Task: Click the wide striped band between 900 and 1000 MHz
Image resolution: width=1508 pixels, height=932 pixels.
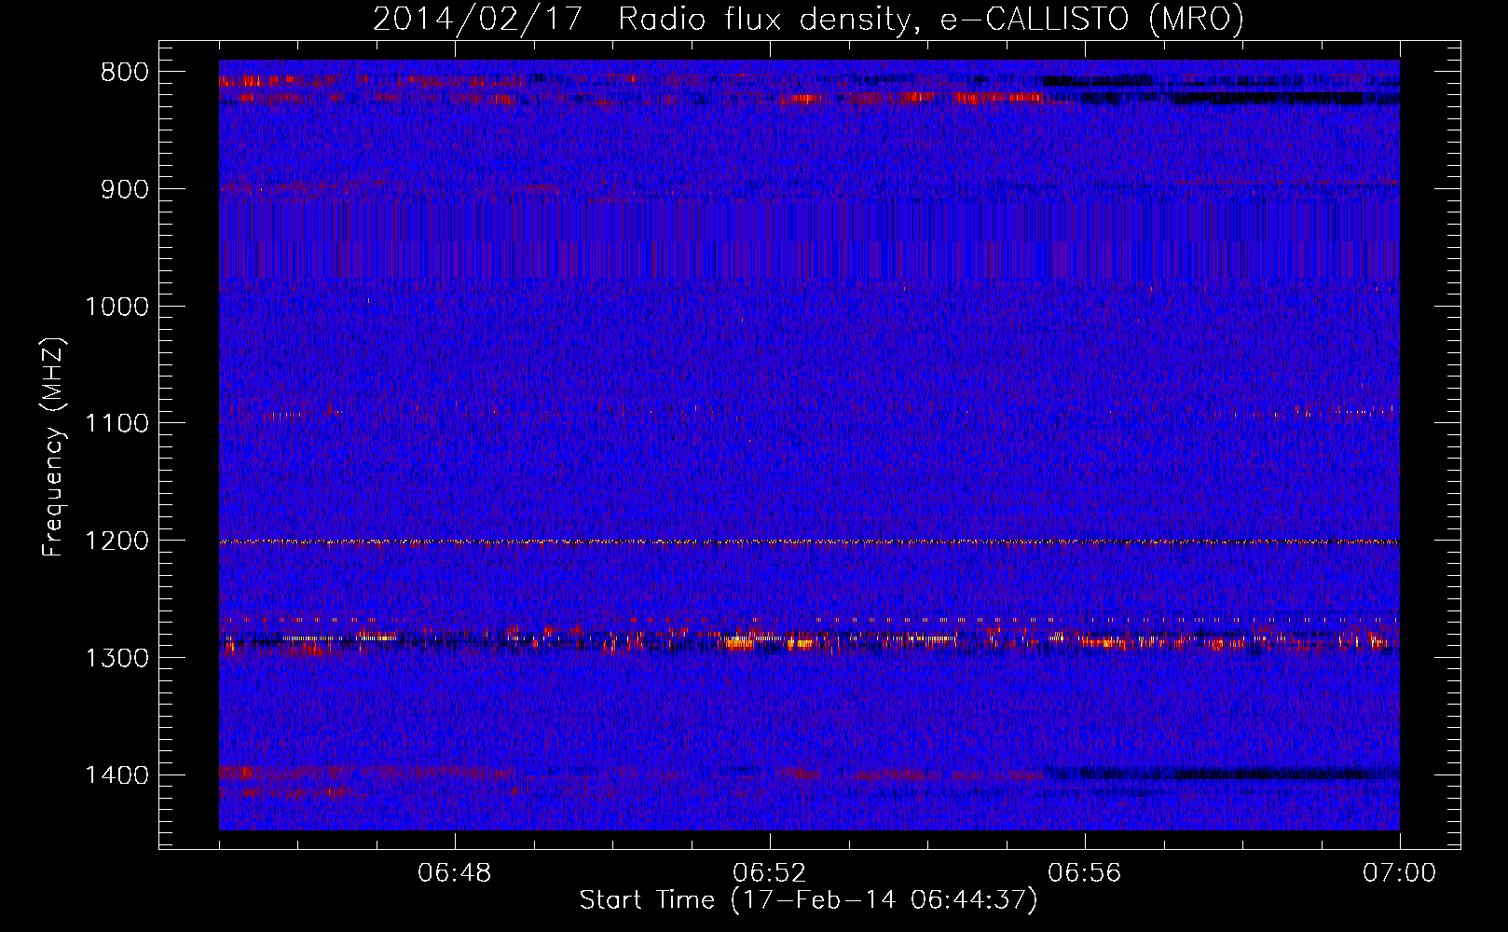Action: (x=809, y=240)
